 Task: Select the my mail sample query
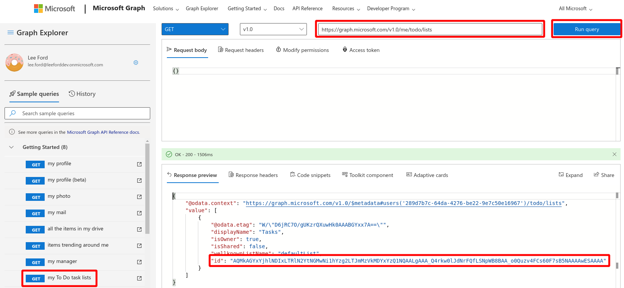(x=57, y=213)
